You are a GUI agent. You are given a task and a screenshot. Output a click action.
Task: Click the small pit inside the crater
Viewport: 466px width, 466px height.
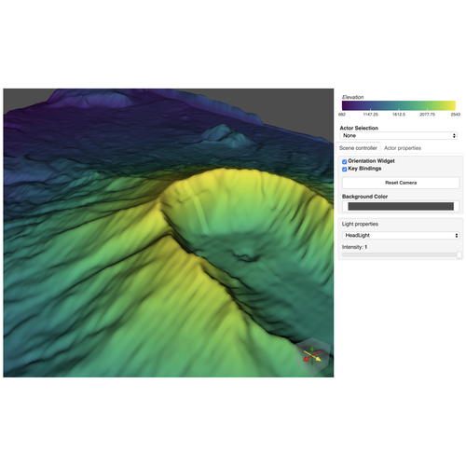(x=246, y=256)
